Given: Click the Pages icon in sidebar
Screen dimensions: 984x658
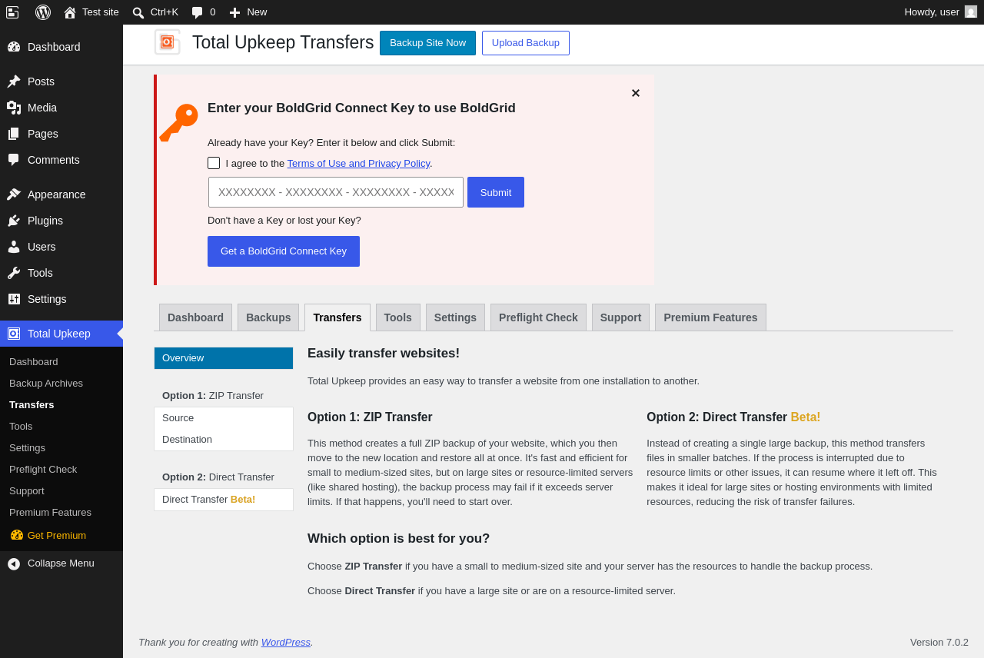Looking at the screenshot, I should pos(14,134).
